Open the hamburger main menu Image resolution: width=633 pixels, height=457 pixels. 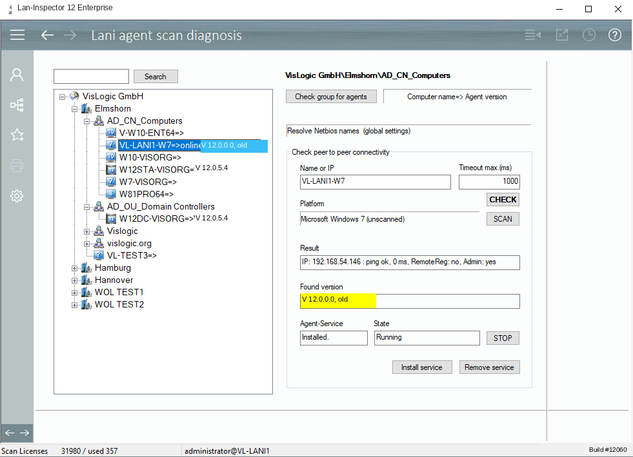point(17,35)
